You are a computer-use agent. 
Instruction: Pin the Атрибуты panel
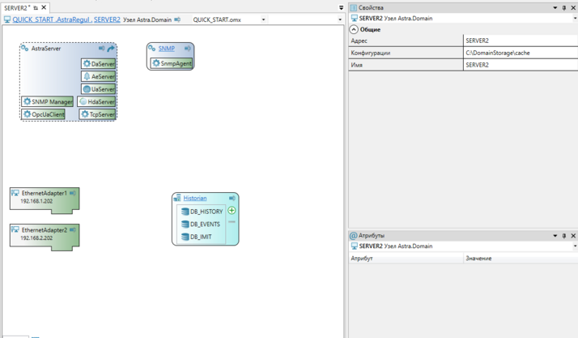click(x=564, y=236)
